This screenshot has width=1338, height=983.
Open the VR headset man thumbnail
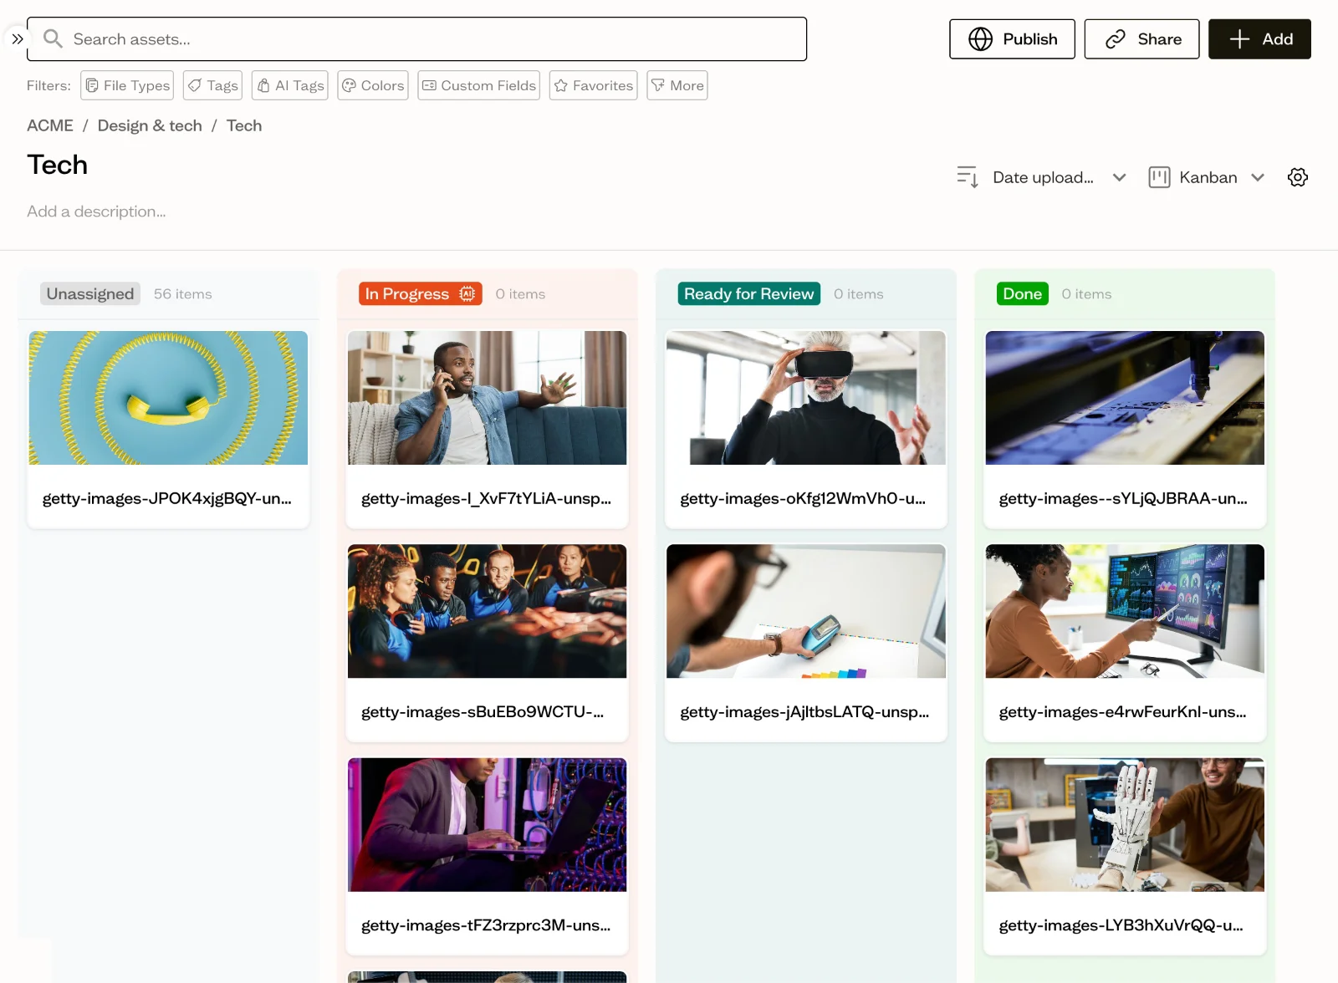tap(806, 398)
